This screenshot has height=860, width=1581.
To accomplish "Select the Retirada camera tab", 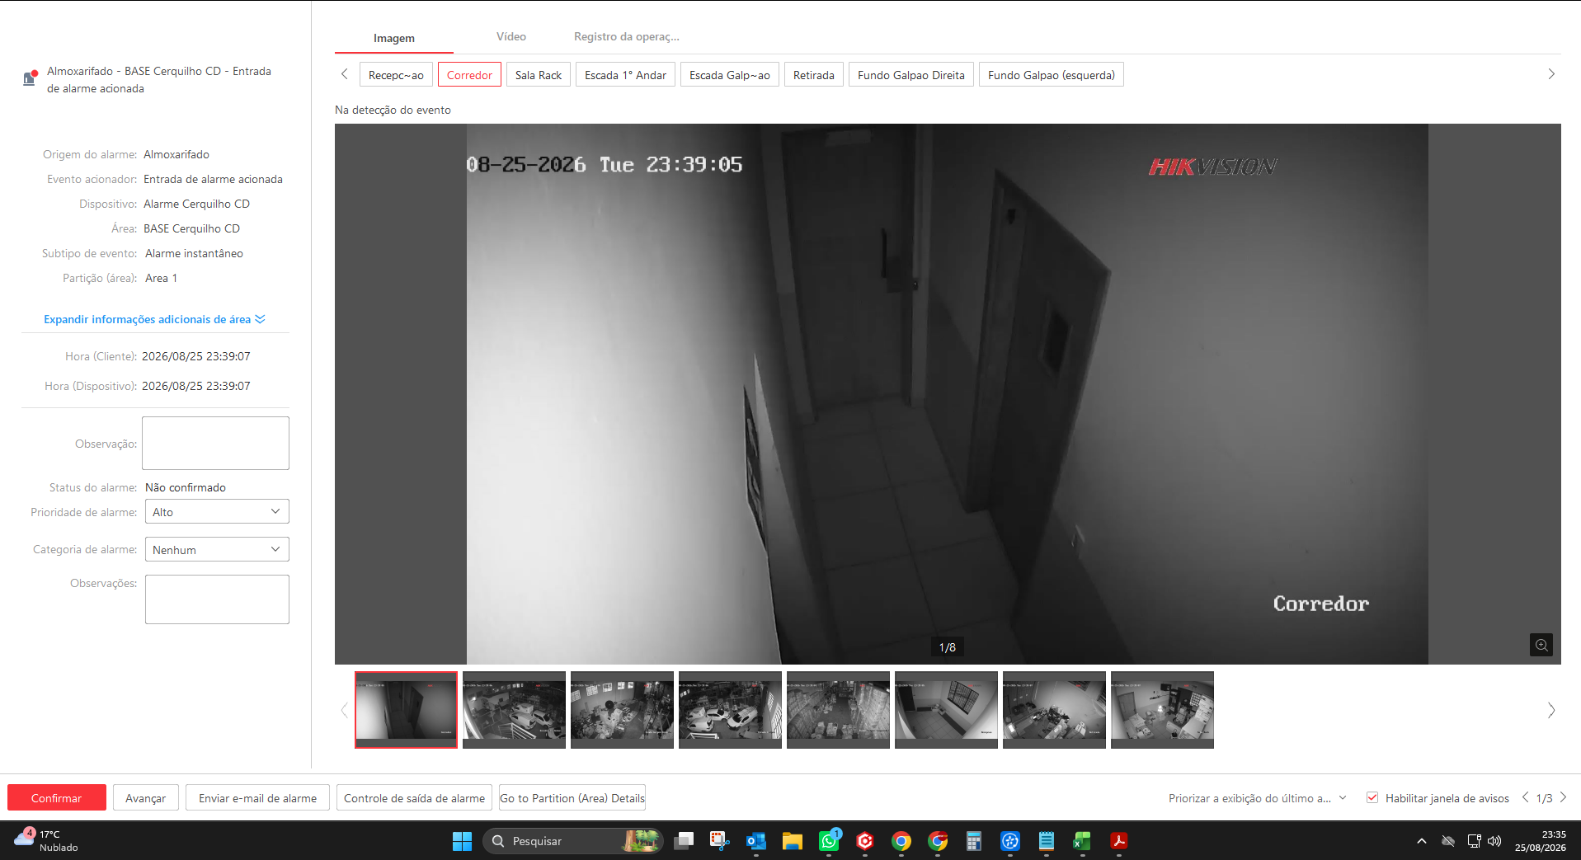I will pos(814,75).
